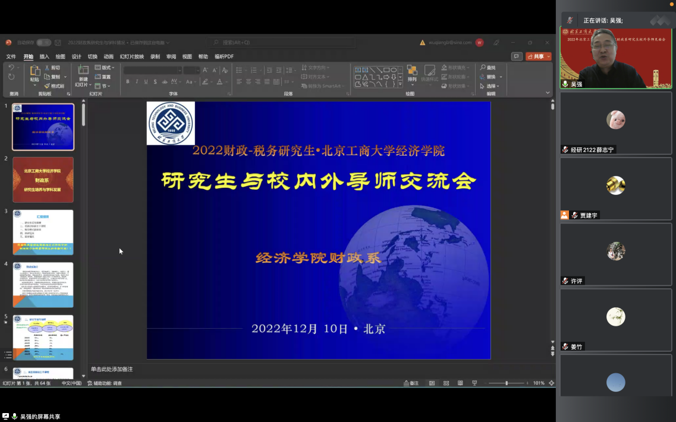Switch to the Slide Show (幻灯片放映) tab

tap(131, 56)
